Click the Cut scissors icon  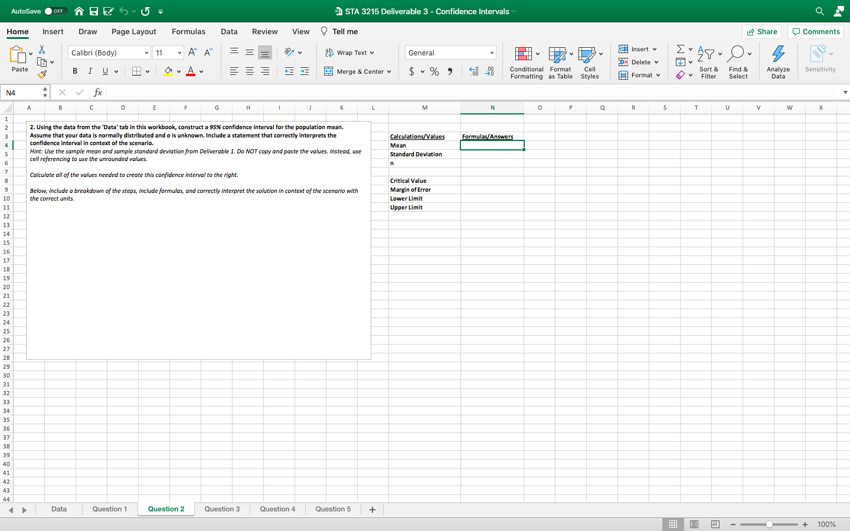click(42, 49)
